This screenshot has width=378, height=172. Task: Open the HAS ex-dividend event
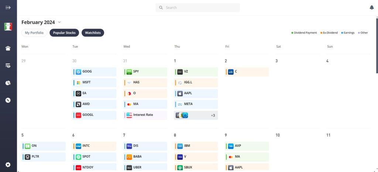[x=145, y=83]
